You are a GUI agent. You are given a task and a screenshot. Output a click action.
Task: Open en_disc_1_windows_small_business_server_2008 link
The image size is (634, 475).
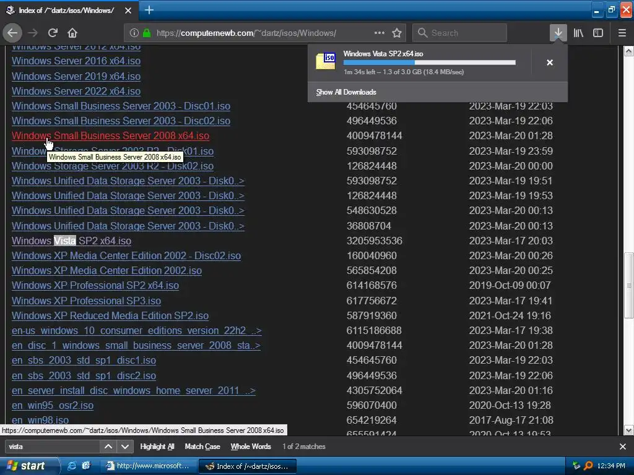(x=136, y=346)
